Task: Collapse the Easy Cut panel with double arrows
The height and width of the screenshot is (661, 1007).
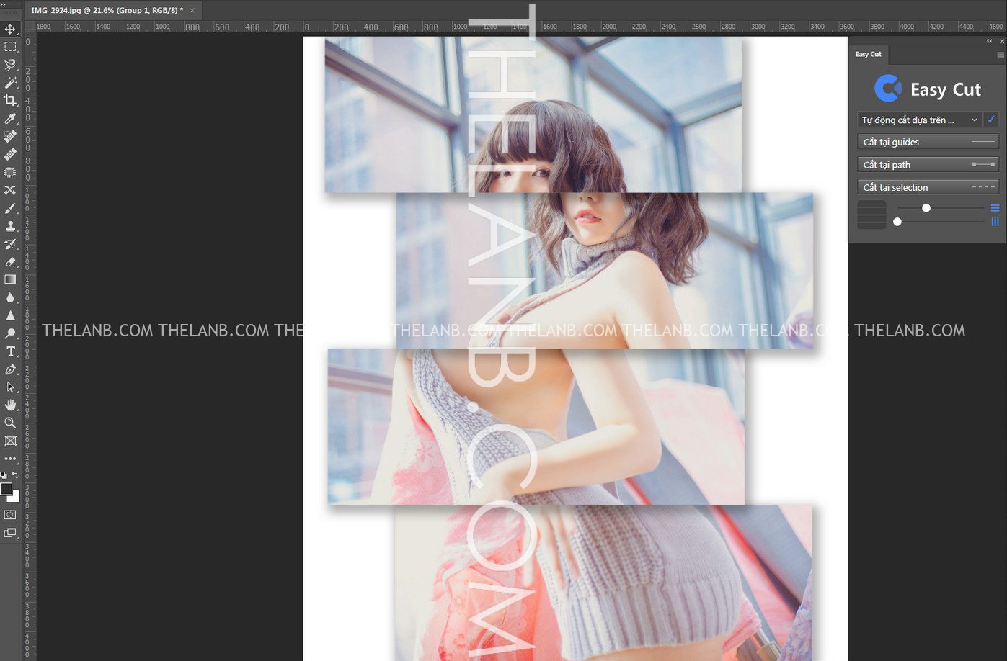Action: coord(990,41)
